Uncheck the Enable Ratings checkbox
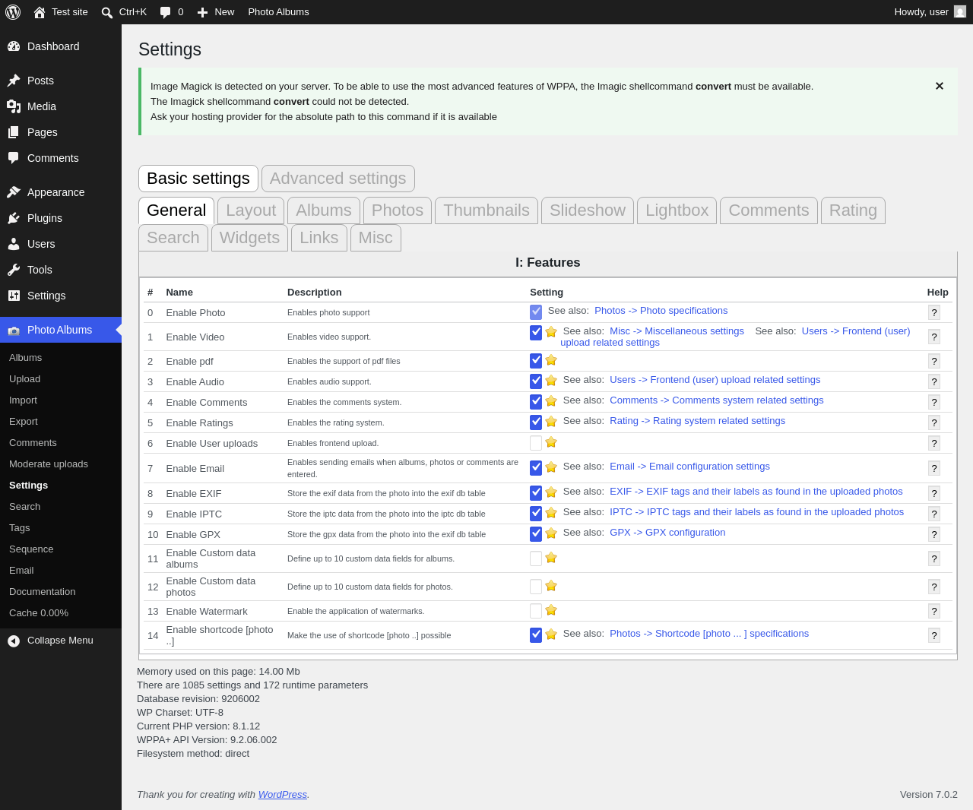 tap(536, 422)
